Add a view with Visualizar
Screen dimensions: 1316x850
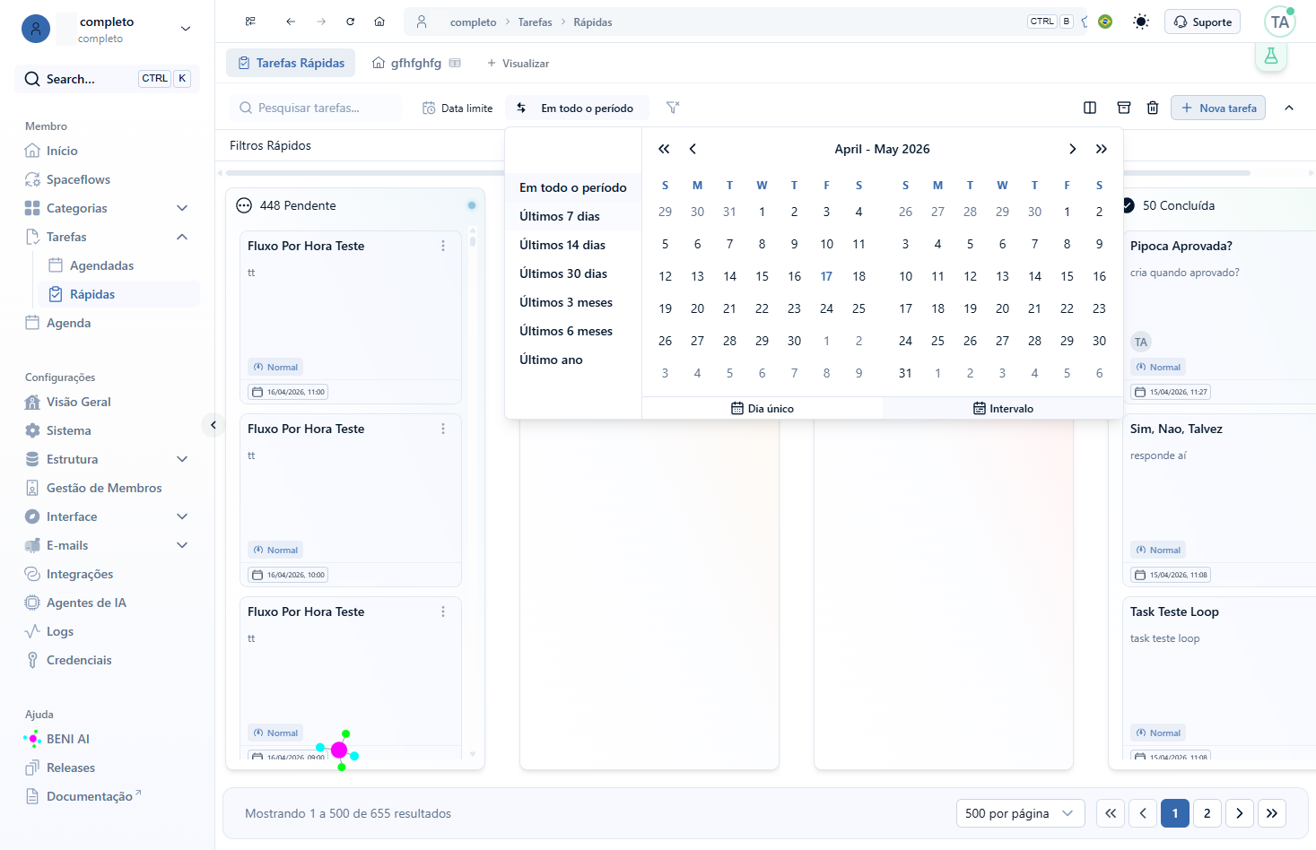coord(518,63)
